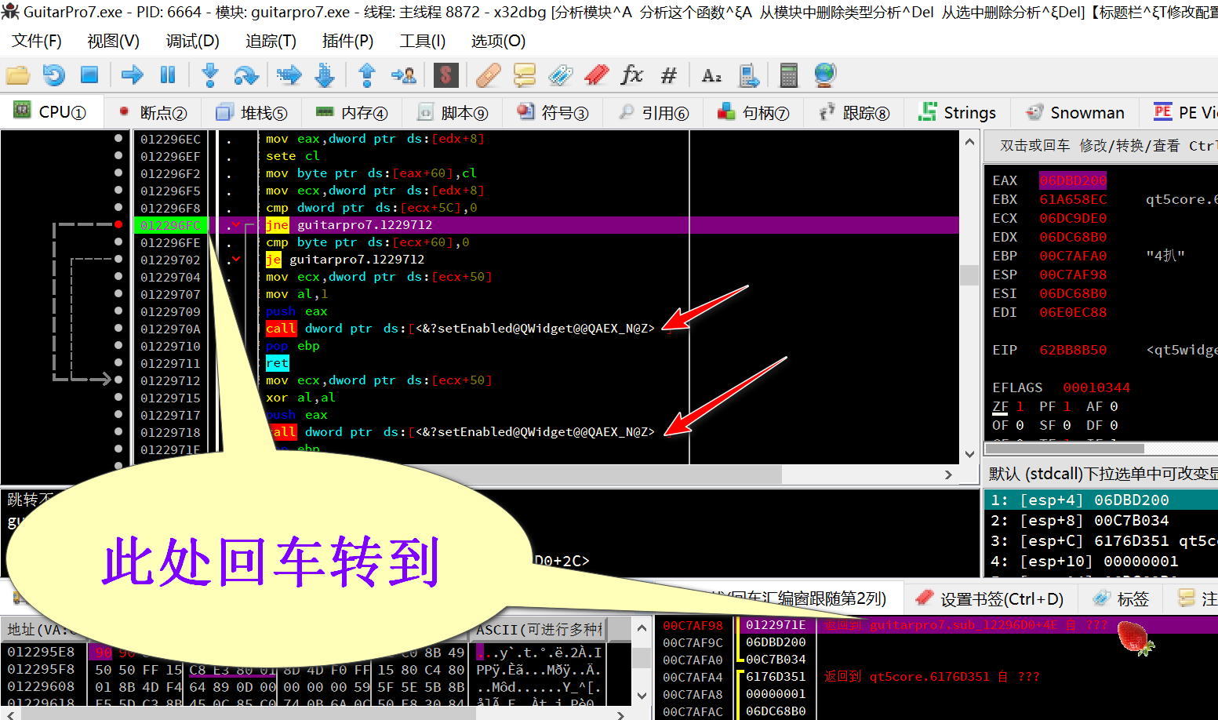Select stack argument line 2: [esp+8] 00C7B034
1218x720 pixels.
[x=1101, y=521]
